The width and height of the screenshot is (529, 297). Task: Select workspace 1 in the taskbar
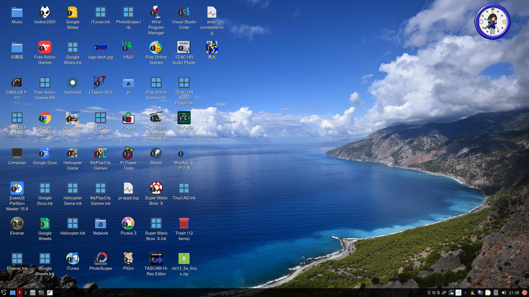[19, 293]
